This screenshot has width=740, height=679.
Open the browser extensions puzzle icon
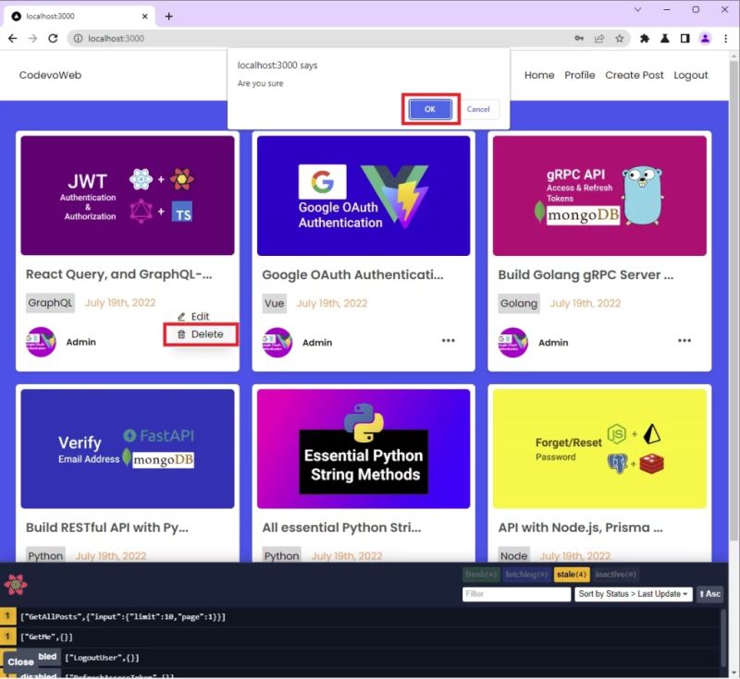(x=645, y=38)
